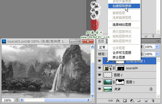
Task: Select the 图层 1 image thumbnail
Action: [108, 82]
